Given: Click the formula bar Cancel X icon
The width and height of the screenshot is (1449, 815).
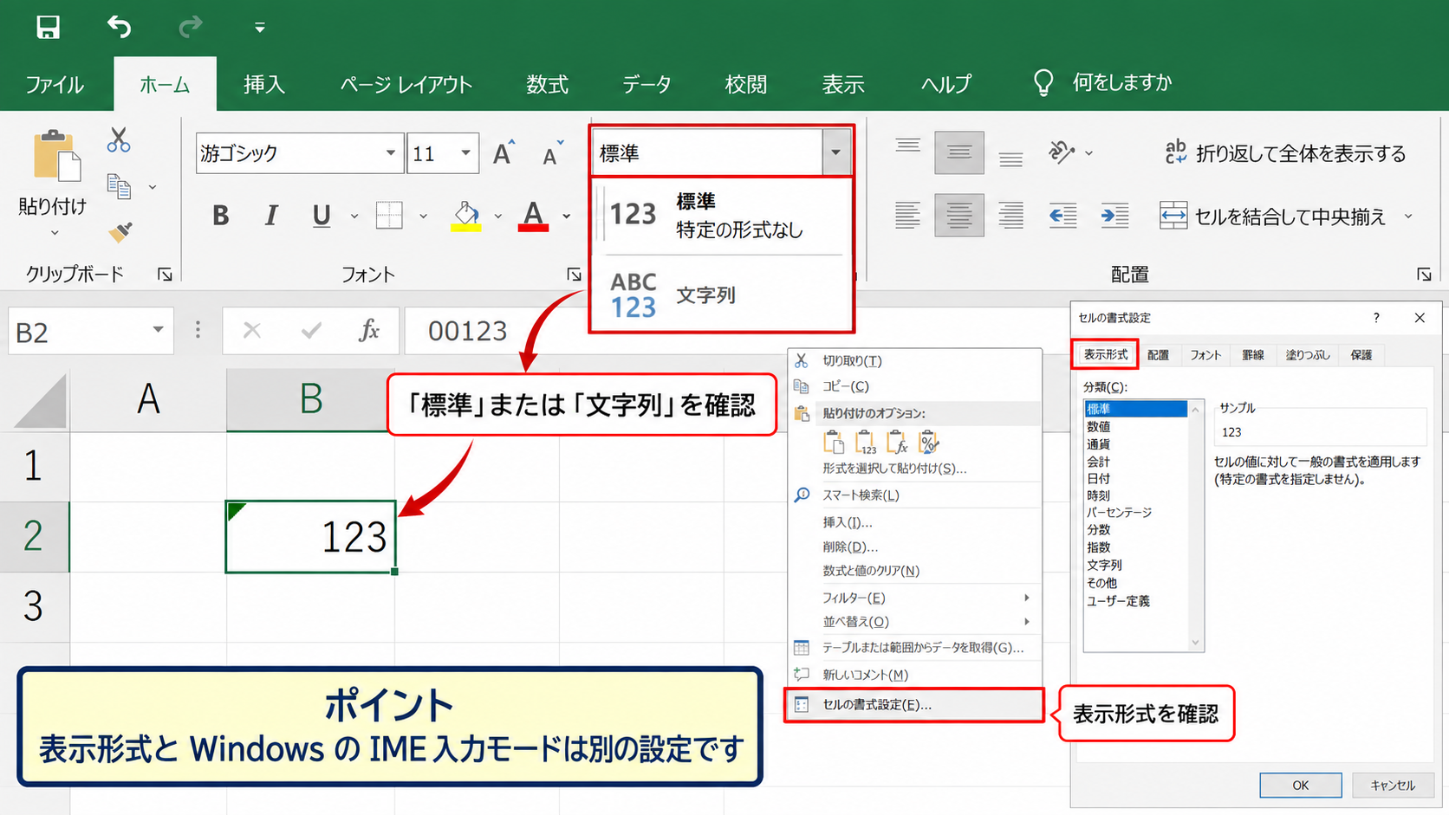Looking at the screenshot, I should 252,330.
